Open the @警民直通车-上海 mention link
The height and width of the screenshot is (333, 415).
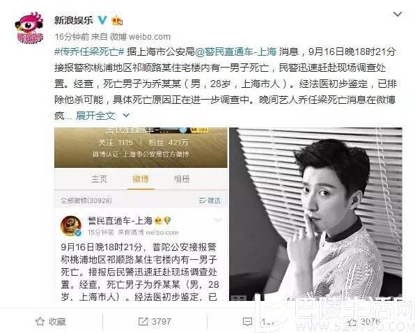click(x=236, y=52)
